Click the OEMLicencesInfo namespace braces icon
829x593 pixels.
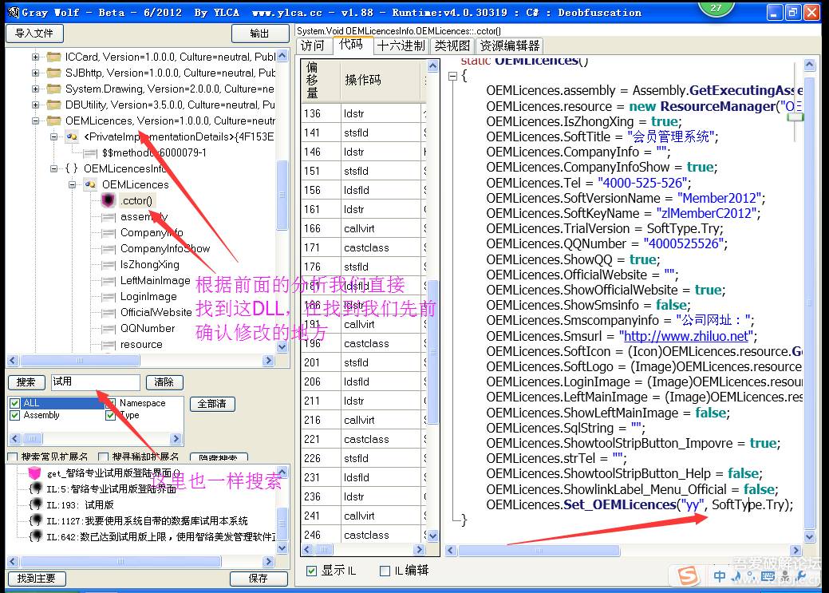(72, 168)
